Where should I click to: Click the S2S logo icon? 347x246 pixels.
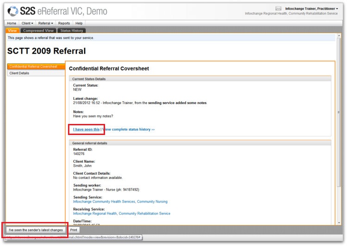(x=12, y=11)
